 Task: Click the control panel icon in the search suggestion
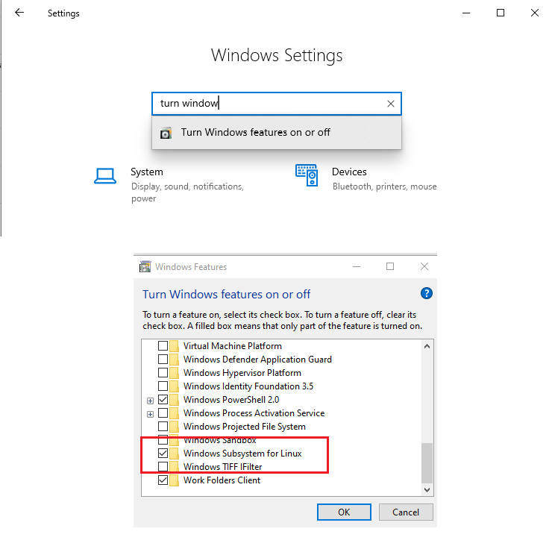point(166,133)
